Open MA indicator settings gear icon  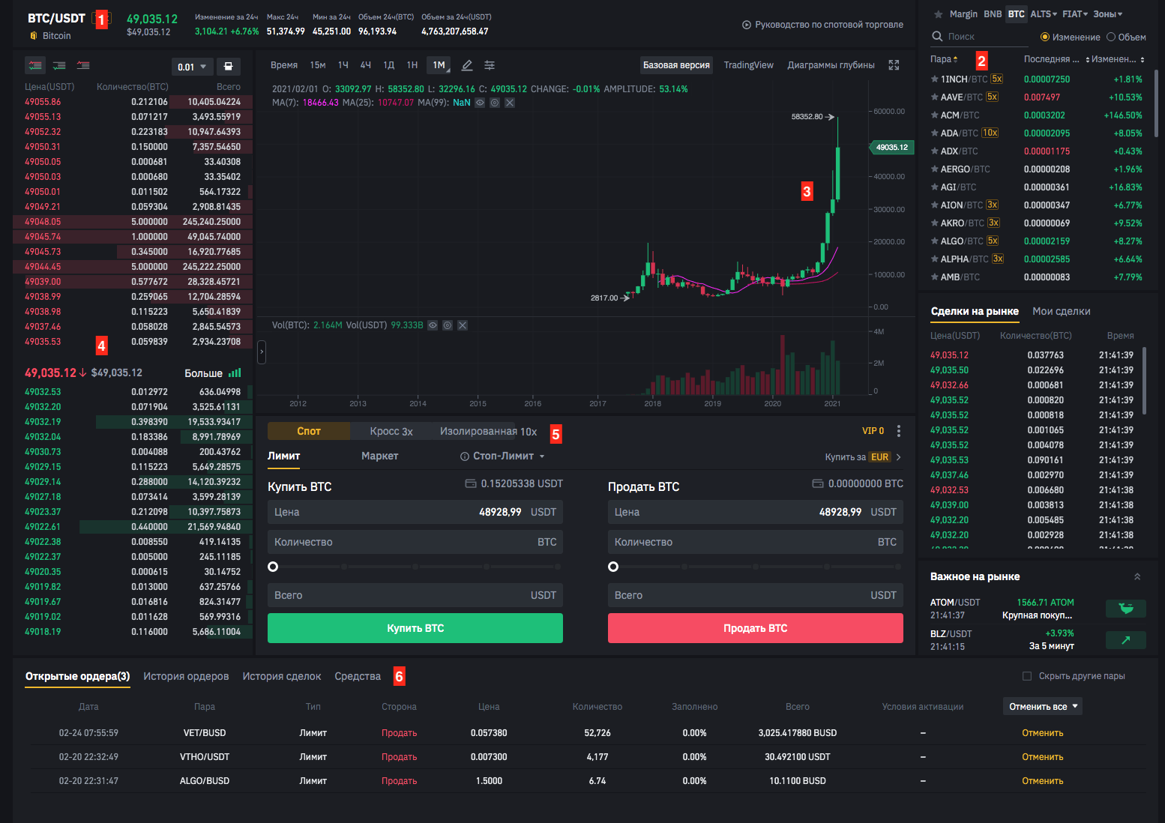495,103
